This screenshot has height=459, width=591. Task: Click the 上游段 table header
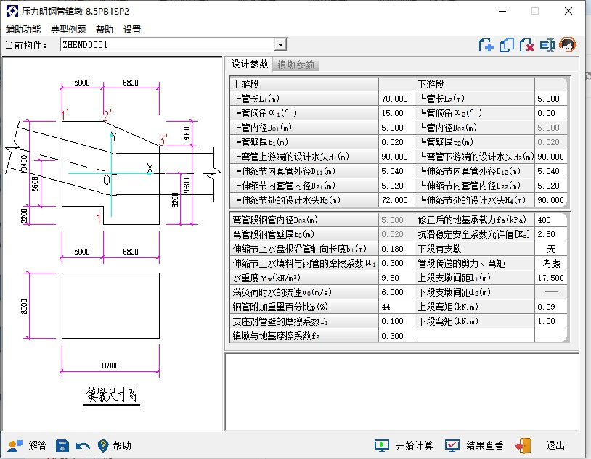(304, 84)
